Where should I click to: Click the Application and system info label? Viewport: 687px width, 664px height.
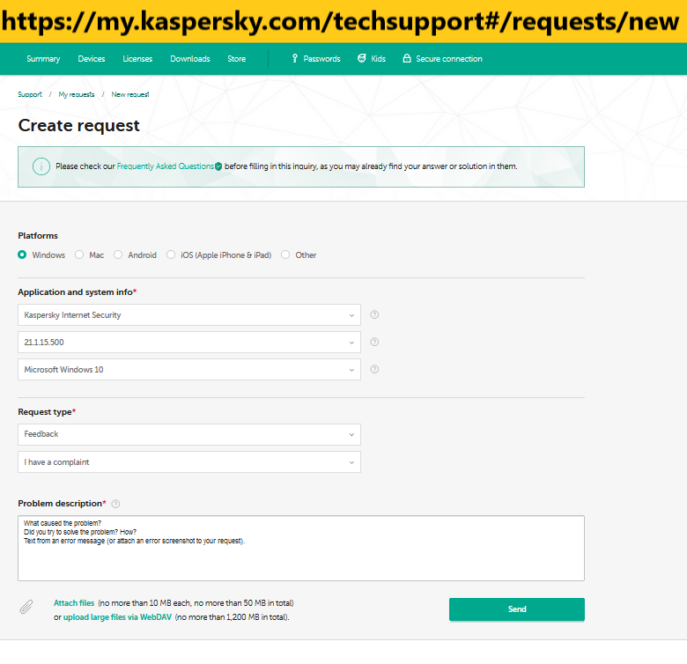coord(76,292)
